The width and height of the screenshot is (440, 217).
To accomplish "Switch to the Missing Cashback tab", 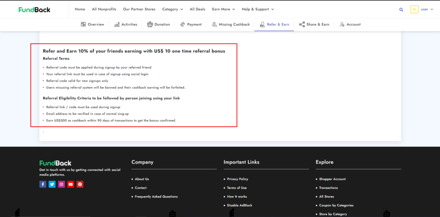I will coord(231,25).
